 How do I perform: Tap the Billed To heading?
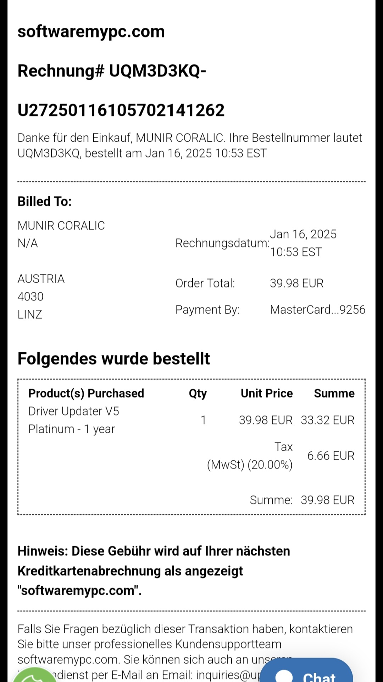coord(45,201)
